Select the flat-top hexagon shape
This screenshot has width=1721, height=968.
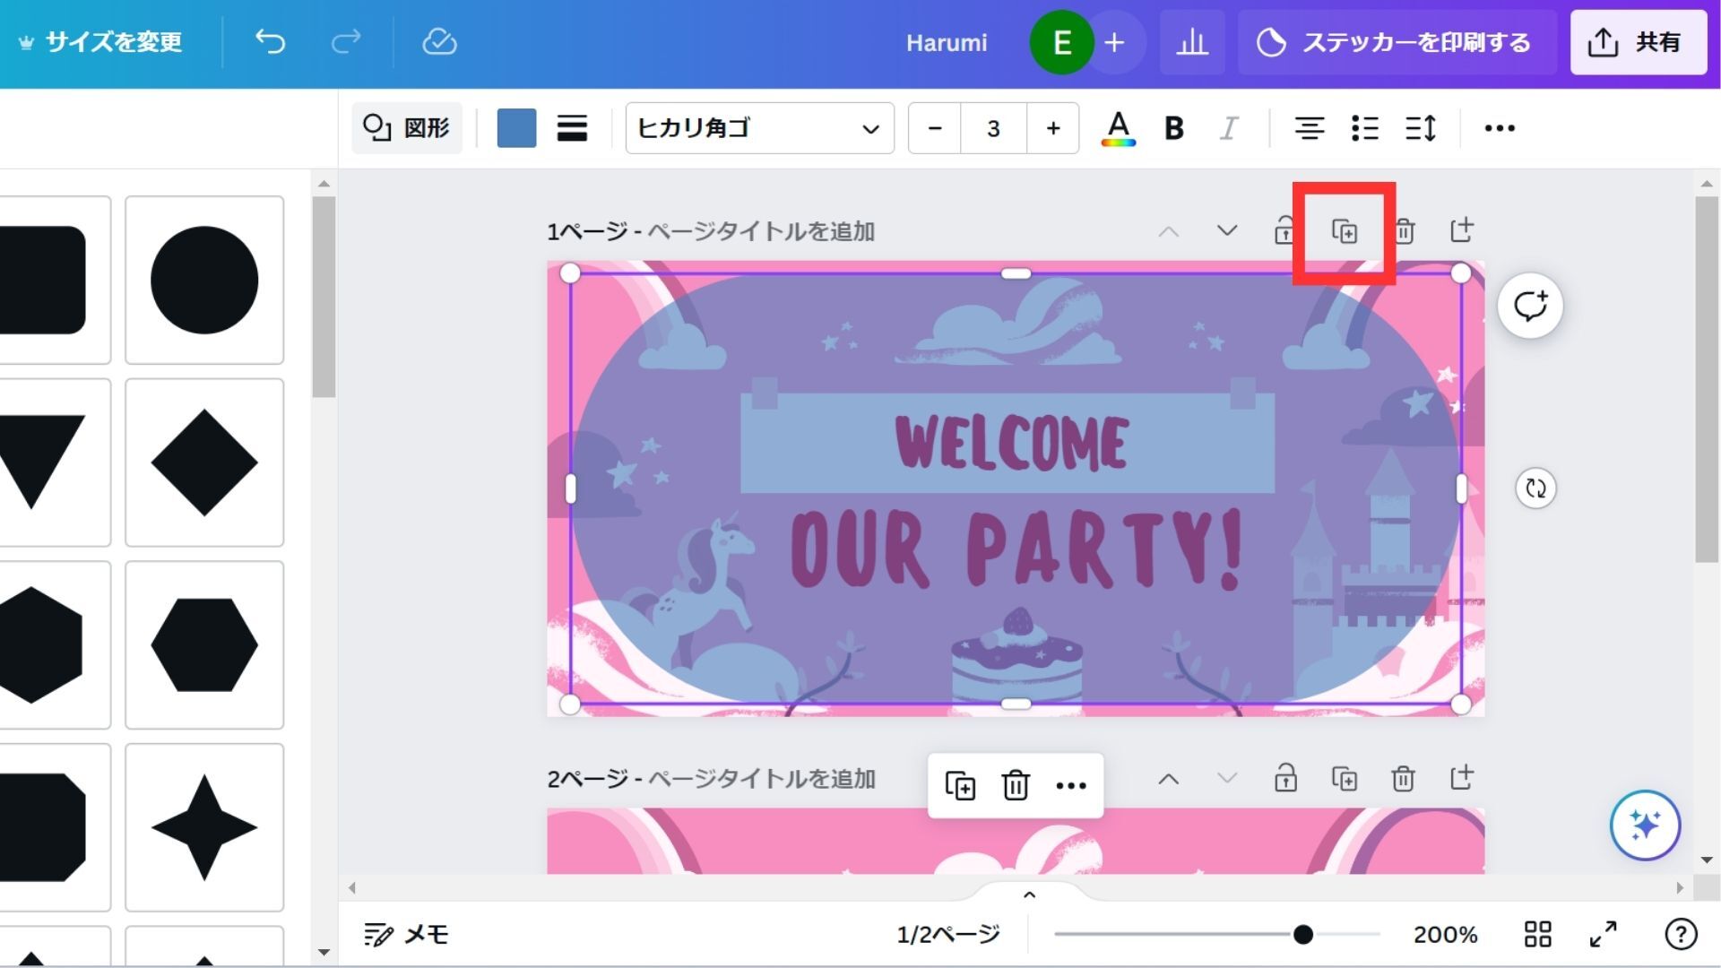(204, 644)
